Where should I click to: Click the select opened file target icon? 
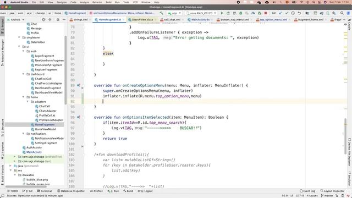tap(43, 20)
